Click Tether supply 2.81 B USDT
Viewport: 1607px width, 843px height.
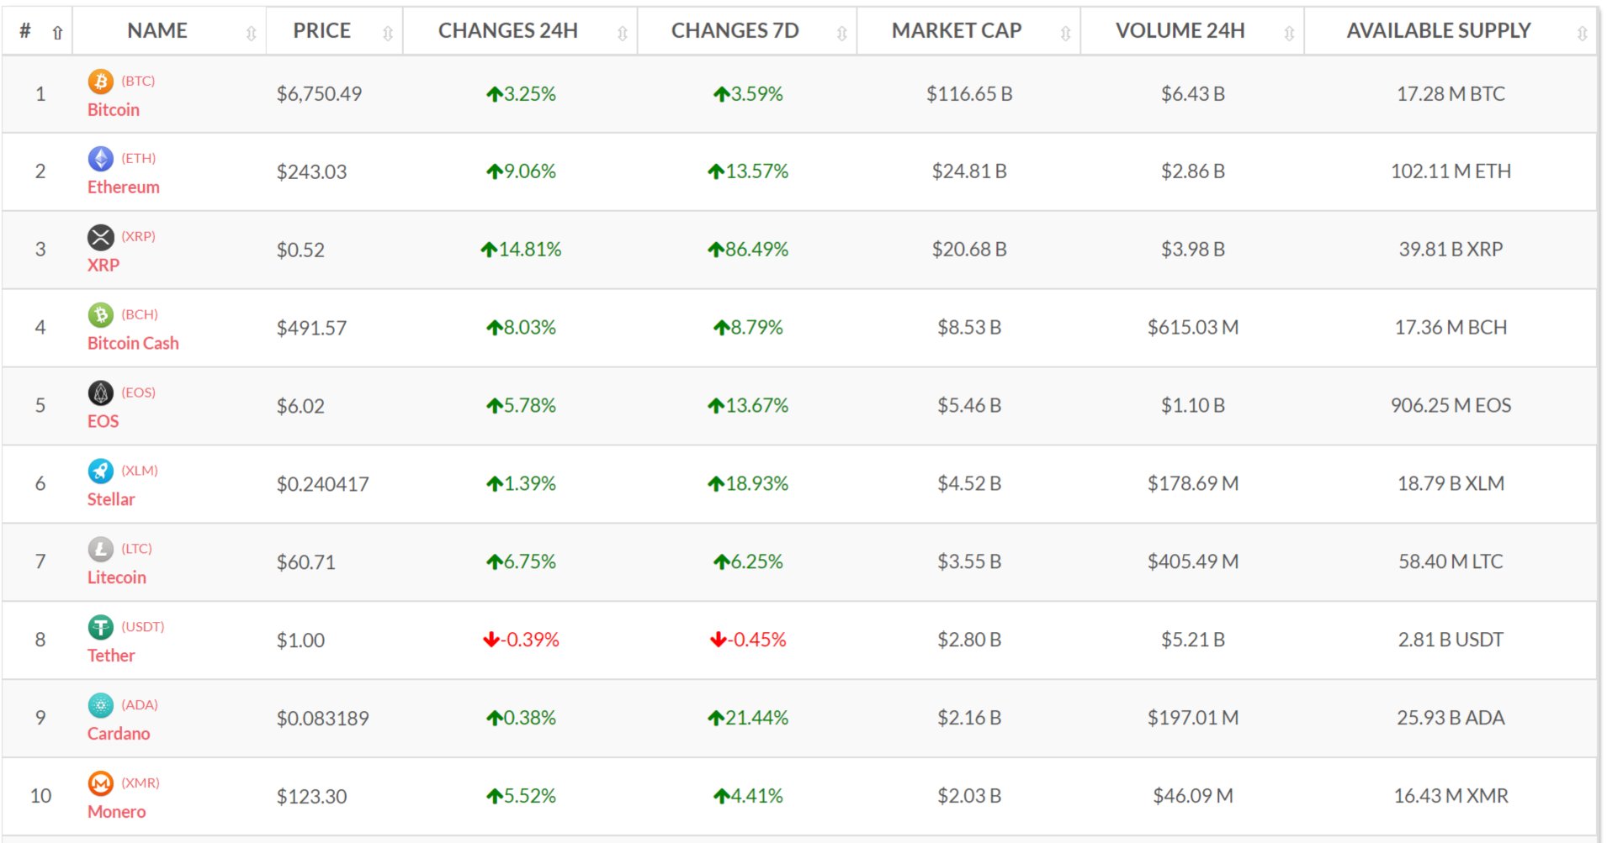point(1451,640)
